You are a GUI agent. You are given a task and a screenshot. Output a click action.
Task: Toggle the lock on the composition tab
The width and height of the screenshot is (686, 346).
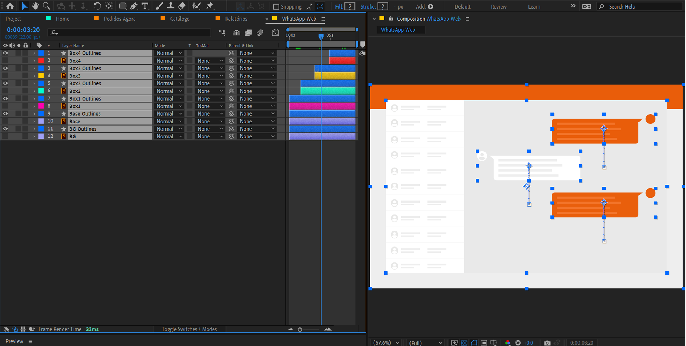(x=391, y=19)
